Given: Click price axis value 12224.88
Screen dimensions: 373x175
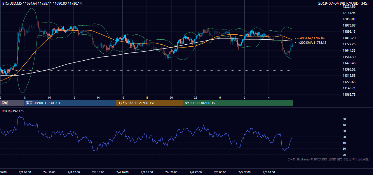Looking at the screenshot, I should point(349,6).
